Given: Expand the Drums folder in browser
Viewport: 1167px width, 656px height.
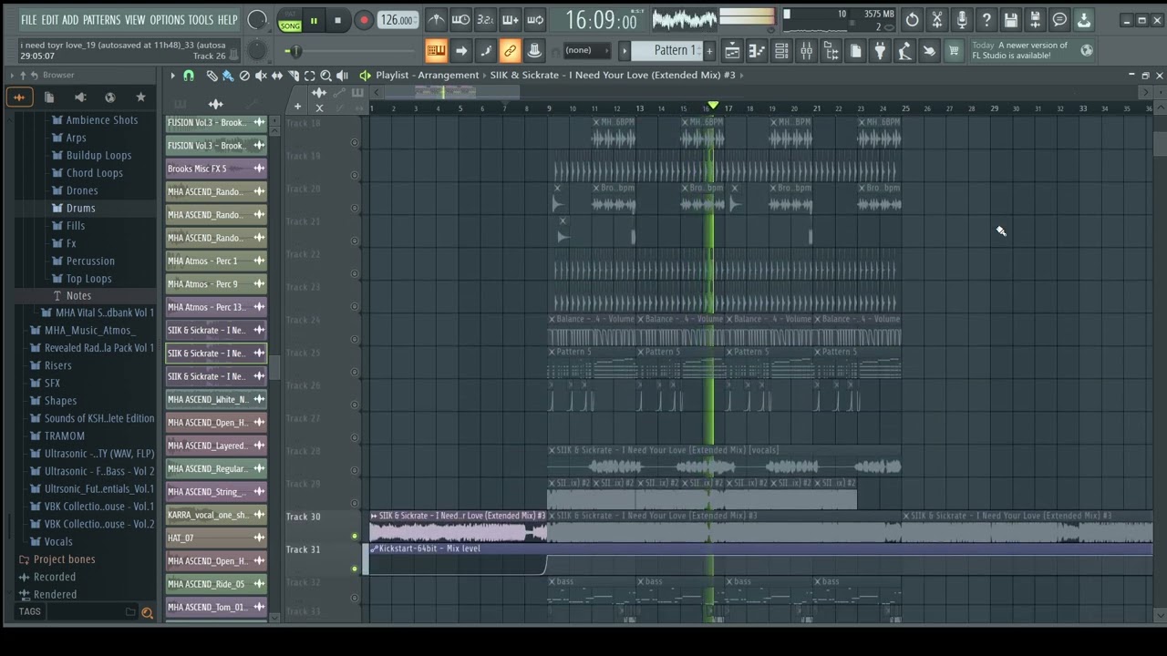Looking at the screenshot, I should (80, 208).
